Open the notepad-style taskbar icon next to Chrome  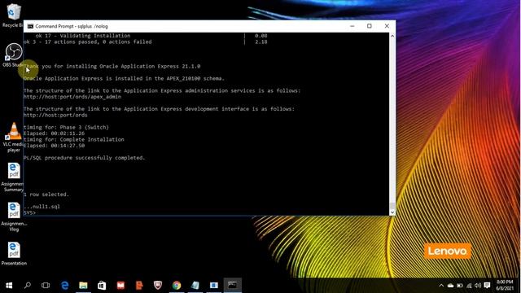(x=195, y=285)
